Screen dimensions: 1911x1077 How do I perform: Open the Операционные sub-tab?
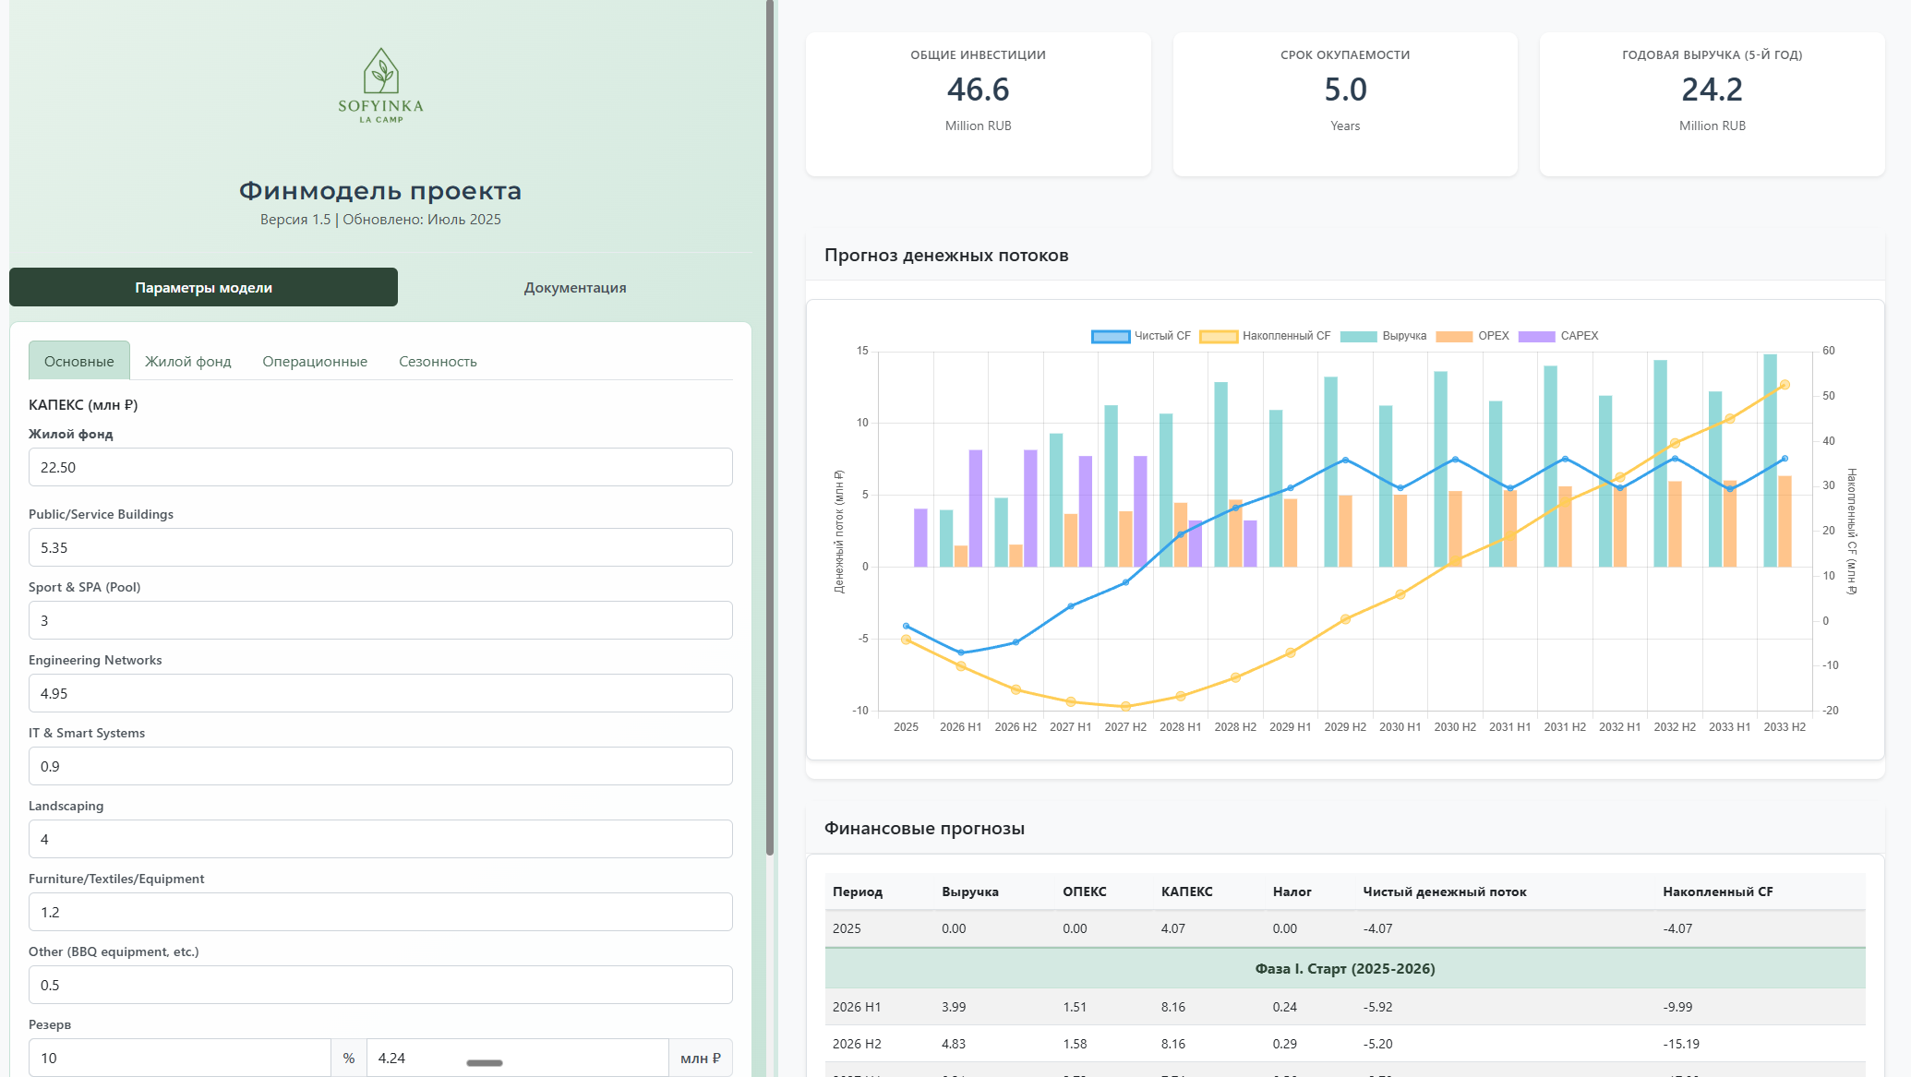tap(315, 361)
